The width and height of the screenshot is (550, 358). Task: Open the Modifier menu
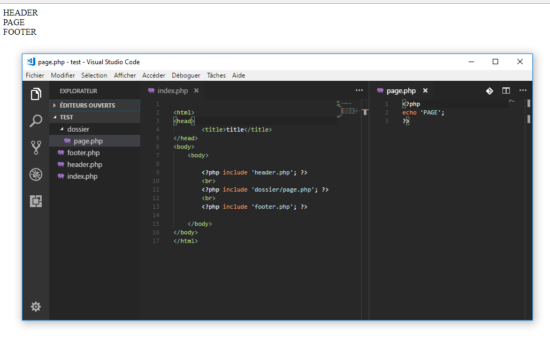pos(63,75)
